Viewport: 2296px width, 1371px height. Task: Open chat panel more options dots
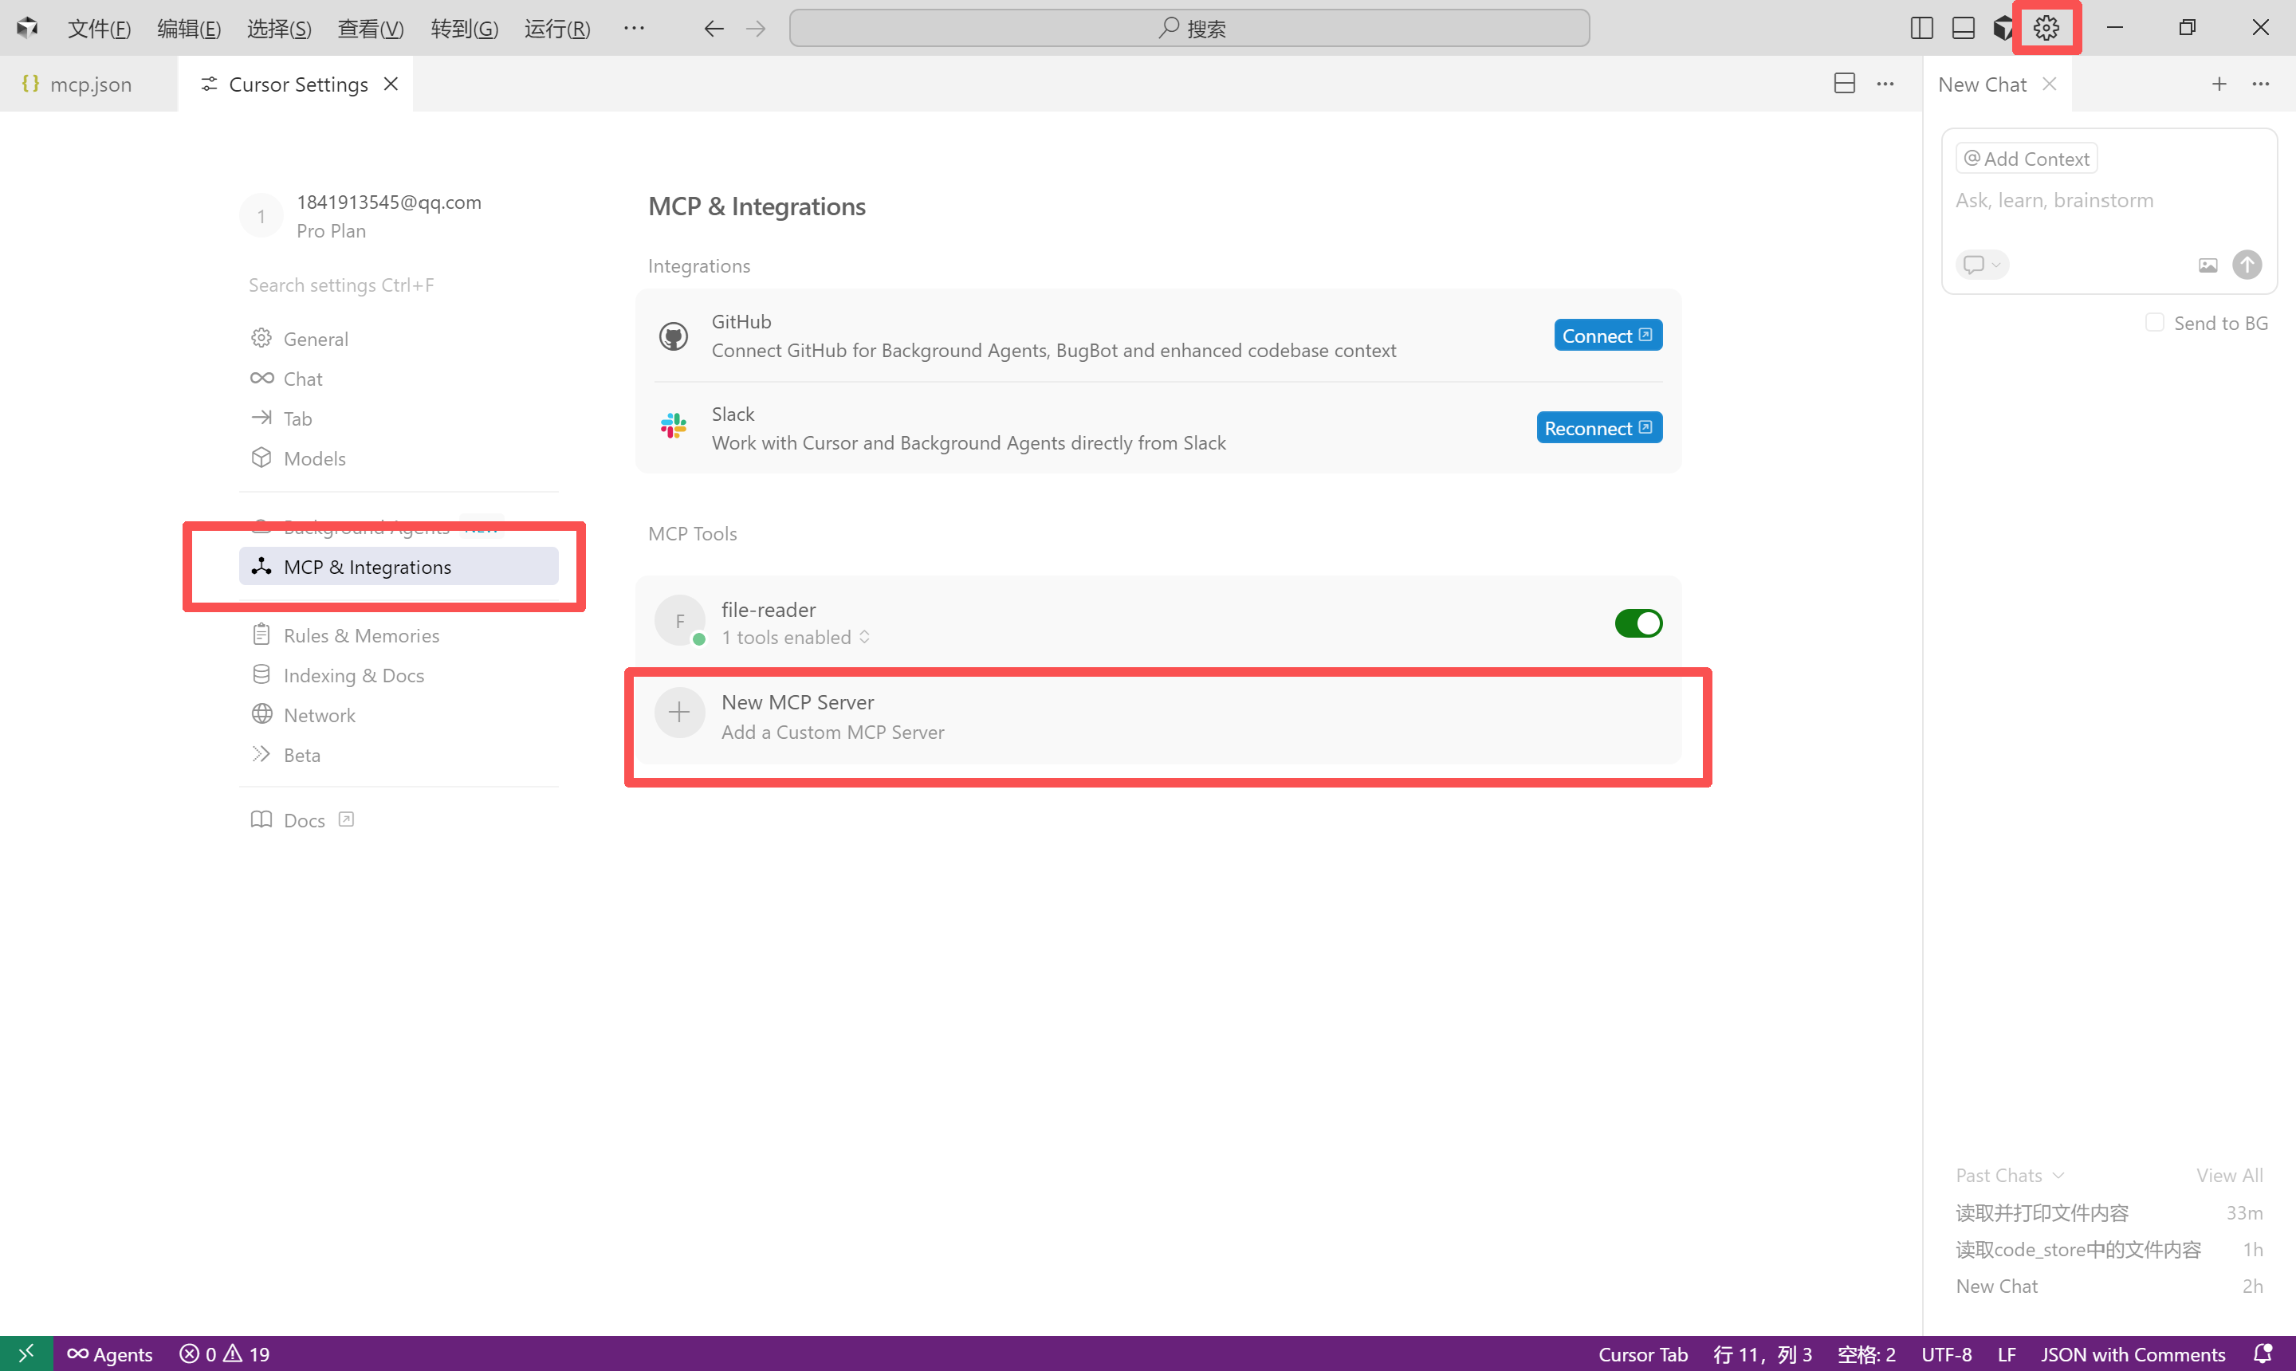2260,83
